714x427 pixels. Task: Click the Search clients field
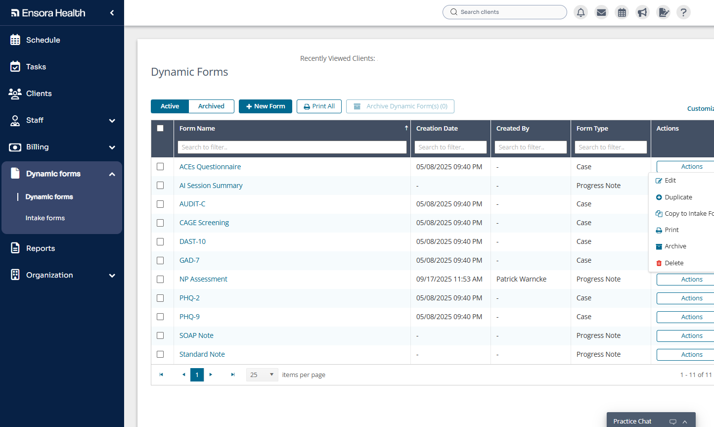tap(505, 12)
